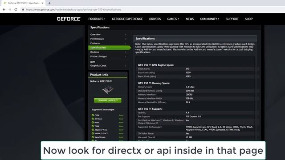Viewport: 285px width, 160px height.
Task: Open the More link for Adaptive VSync
Action: click(122, 130)
